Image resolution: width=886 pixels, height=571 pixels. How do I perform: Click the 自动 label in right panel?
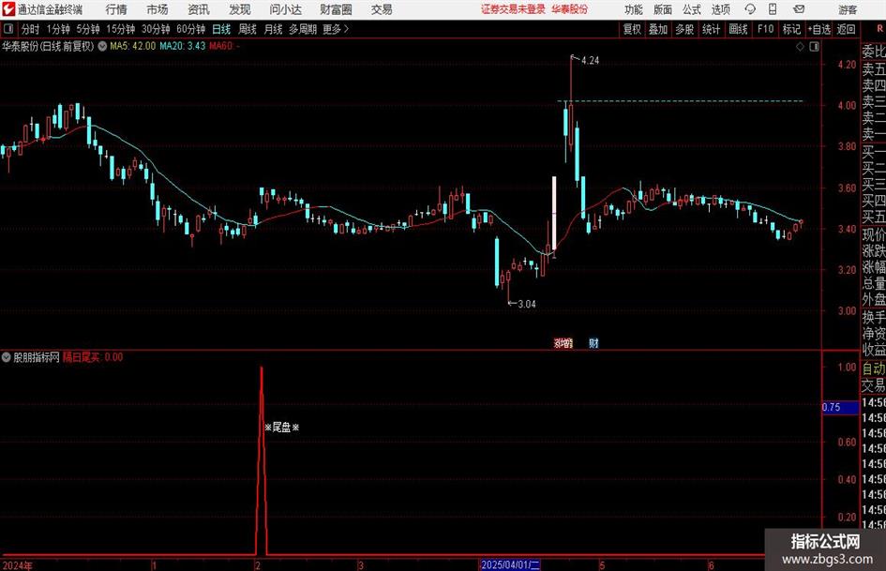pyautogui.click(x=874, y=368)
